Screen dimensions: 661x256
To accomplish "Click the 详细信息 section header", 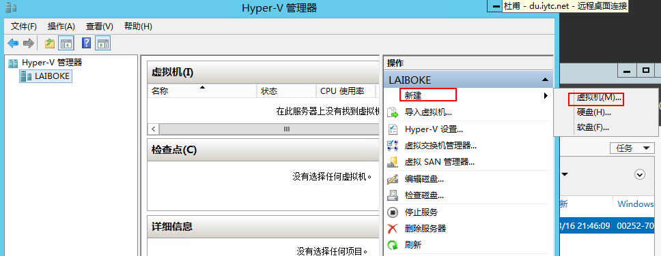I will 264,227.
